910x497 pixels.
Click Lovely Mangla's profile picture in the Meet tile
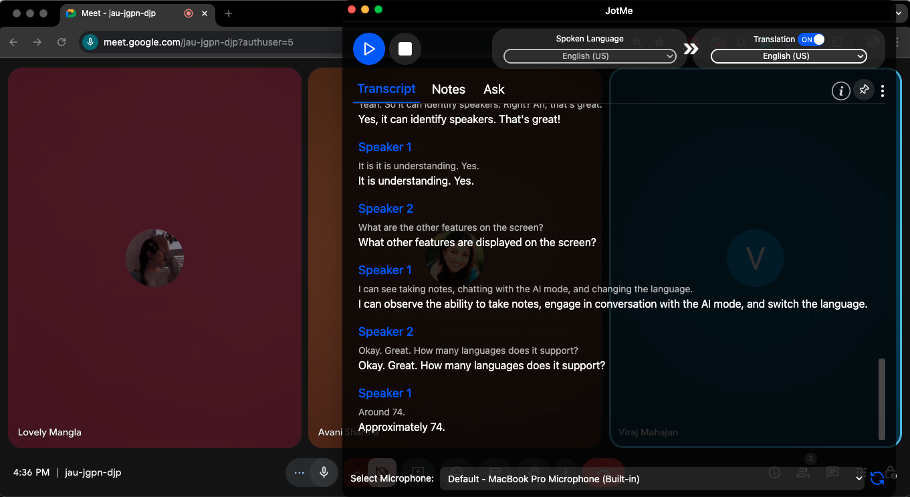(x=154, y=258)
